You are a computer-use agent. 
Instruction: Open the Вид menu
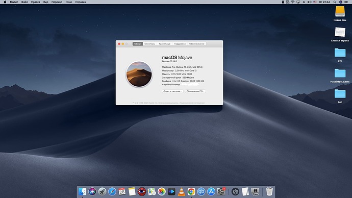[x=46, y=2]
